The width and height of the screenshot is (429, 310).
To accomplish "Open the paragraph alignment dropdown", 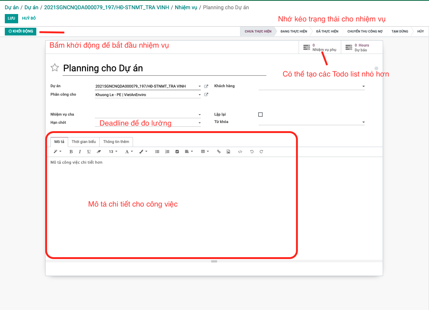I will tap(189, 151).
